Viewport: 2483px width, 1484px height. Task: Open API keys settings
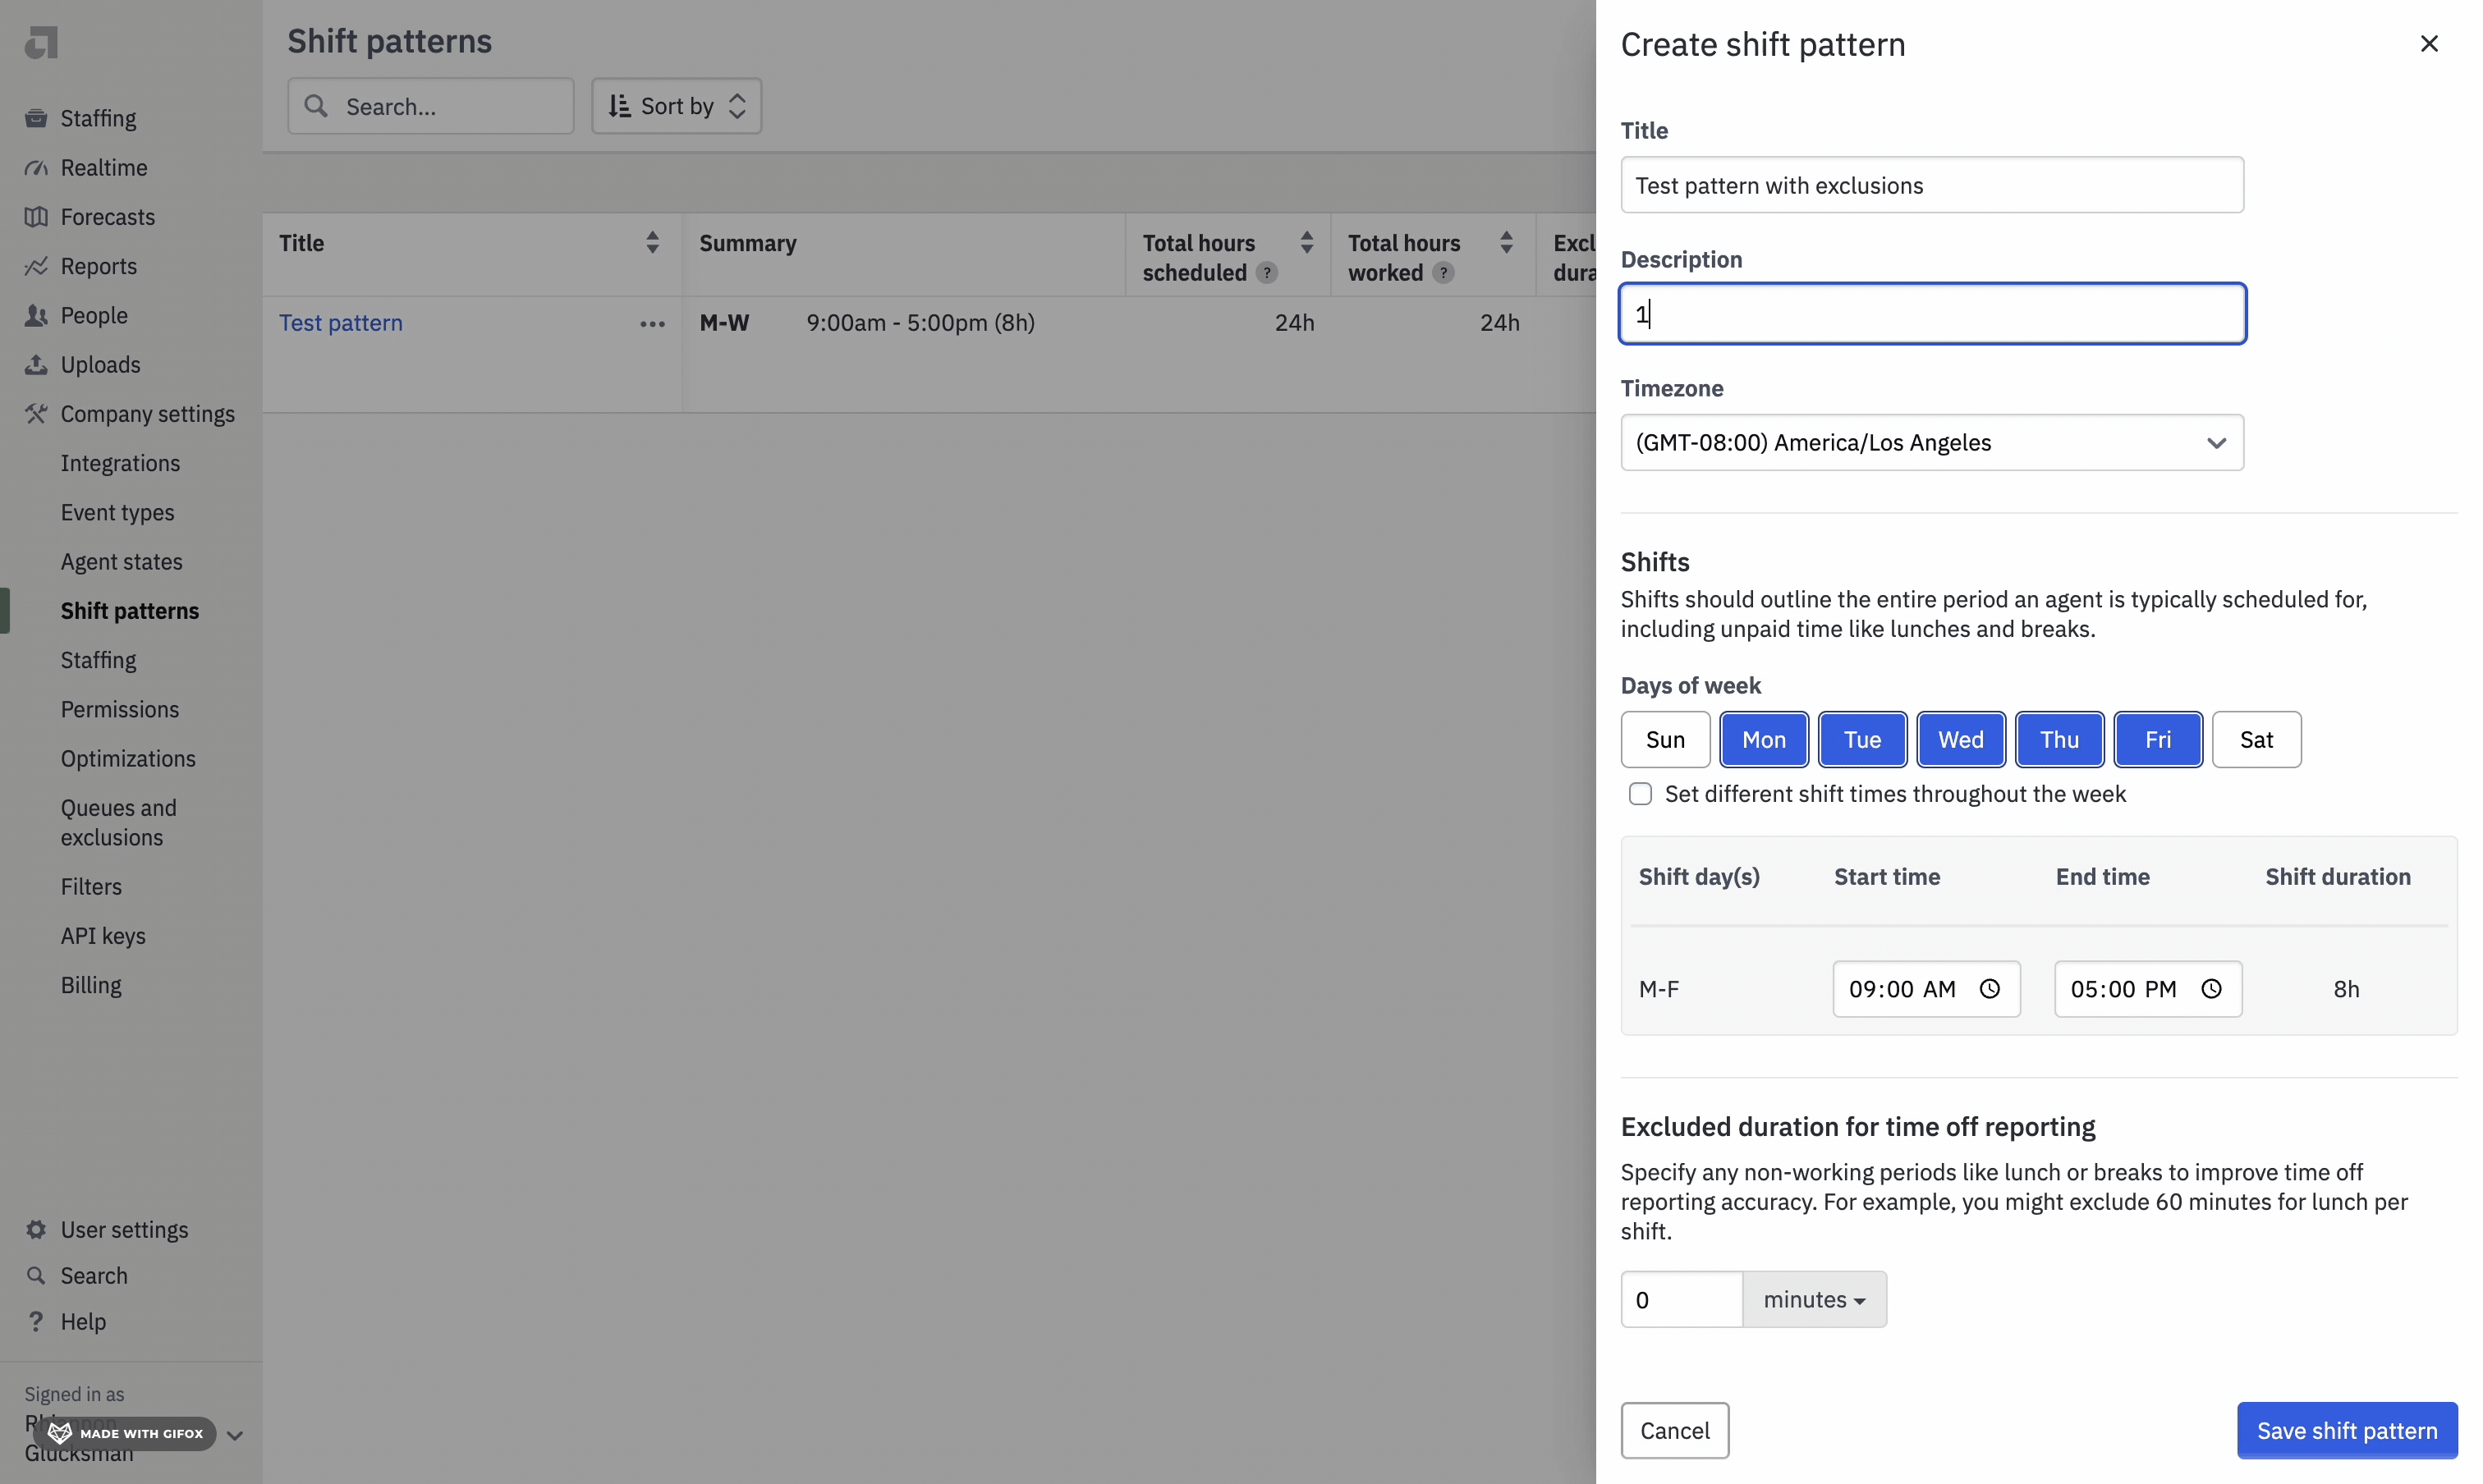coord(103,935)
